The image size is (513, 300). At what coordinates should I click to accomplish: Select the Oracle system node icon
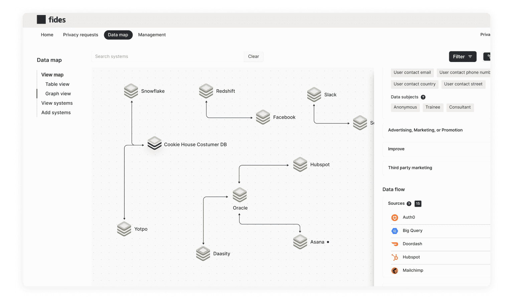coord(240,195)
